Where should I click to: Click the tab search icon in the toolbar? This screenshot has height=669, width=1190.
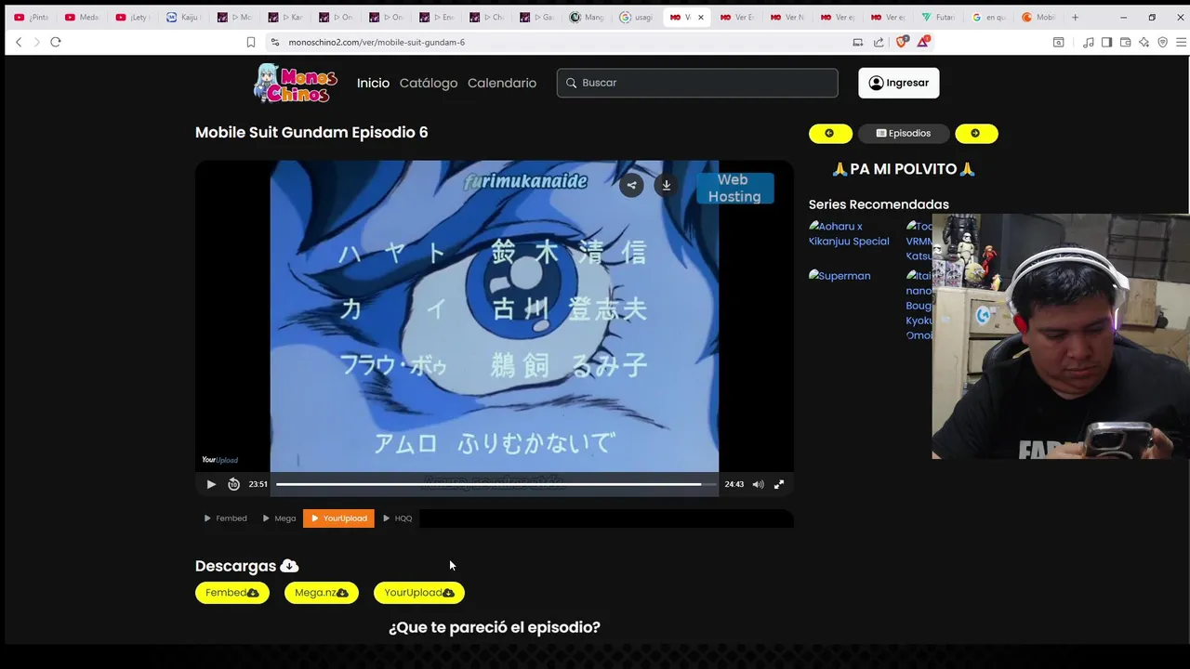1058,42
